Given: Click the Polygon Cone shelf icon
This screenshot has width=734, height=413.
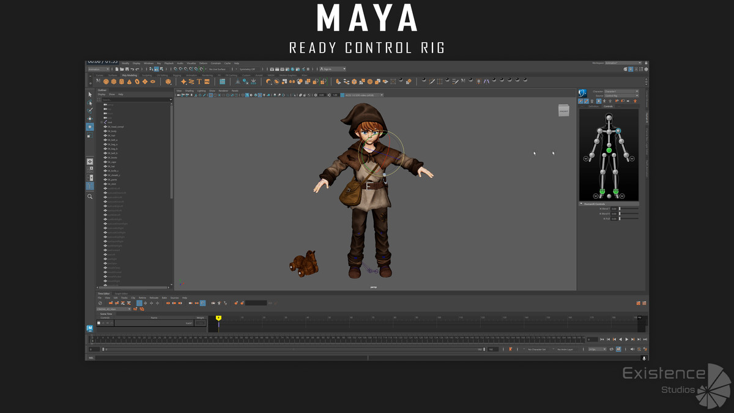Looking at the screenshot, I should [x=129, y=81].
